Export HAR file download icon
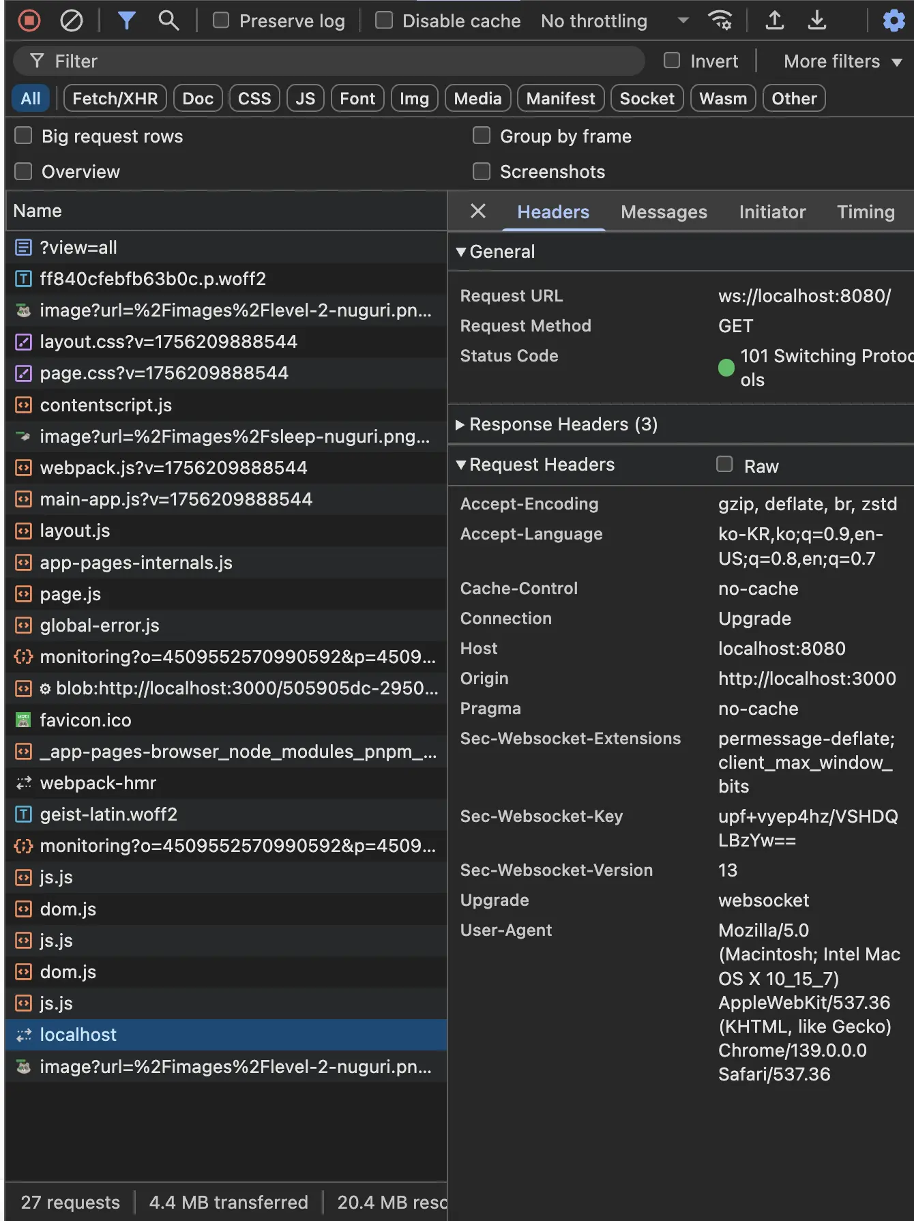The height and width of the screenshot is (1221, 914). pyautogui.click(x=816, y=20)
